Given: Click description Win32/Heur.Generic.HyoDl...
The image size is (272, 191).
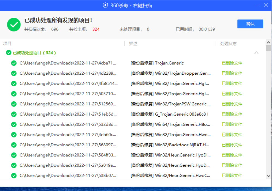Looking at the screenshot, I should (x=170, y=155).
